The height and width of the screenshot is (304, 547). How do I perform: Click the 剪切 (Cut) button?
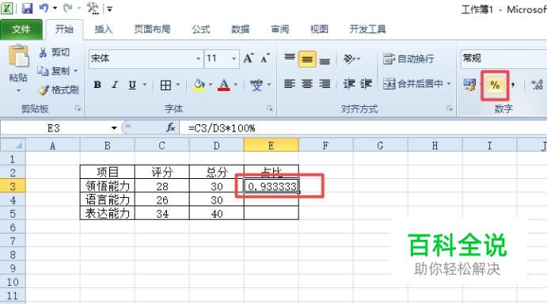coord(54,52)
